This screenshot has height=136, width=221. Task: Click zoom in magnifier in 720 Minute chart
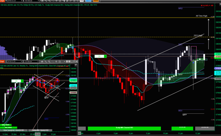point(49,61)
